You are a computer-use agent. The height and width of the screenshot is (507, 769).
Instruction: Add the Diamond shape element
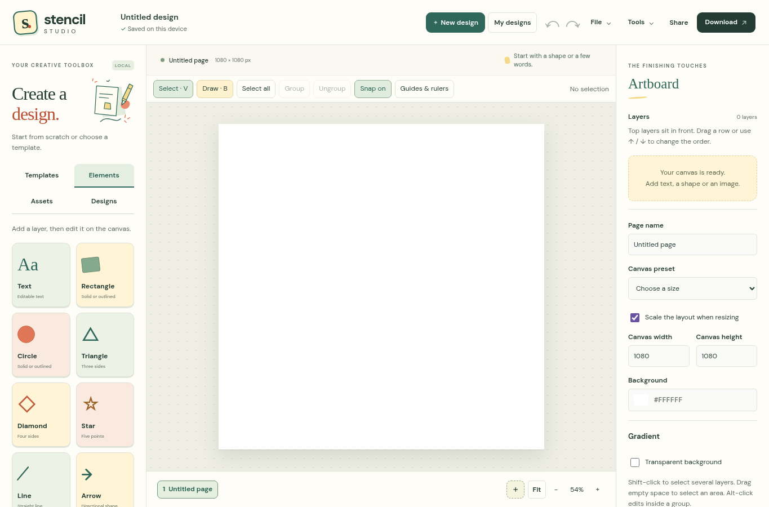pos(41,415)
